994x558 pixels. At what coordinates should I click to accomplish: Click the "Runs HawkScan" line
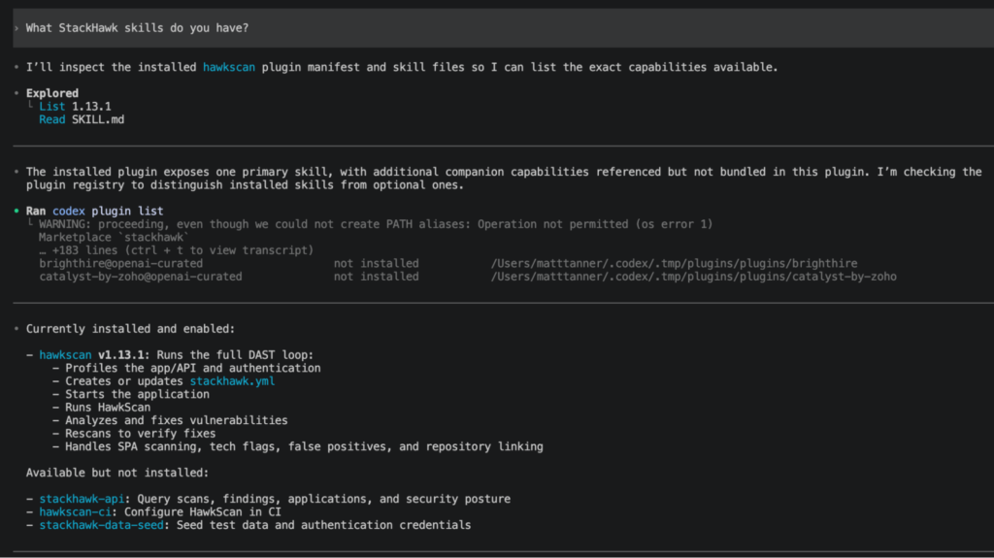click(108, 408)
